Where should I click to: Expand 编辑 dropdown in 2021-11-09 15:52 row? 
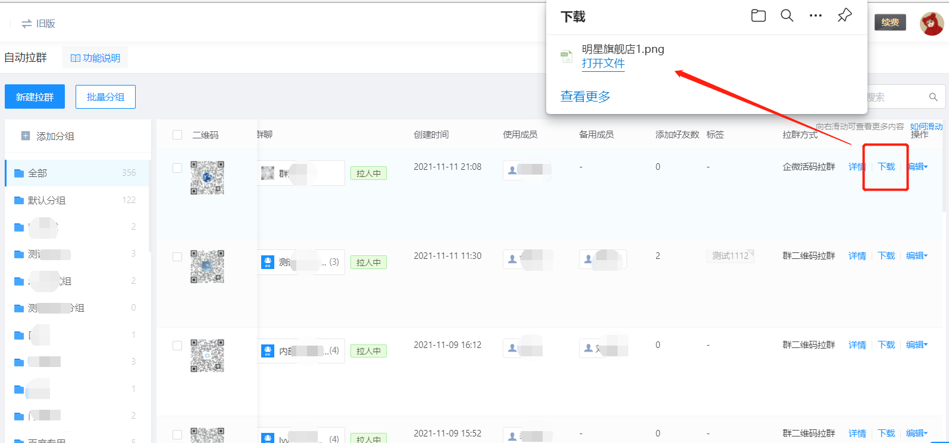pyautogui.click(x=917, y=433)
